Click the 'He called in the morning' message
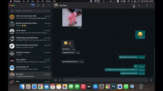The height and width of the screenshot is (91, 163). pos(125,70)
